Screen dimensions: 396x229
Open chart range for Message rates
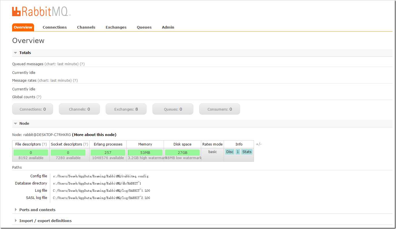[55, 80]
